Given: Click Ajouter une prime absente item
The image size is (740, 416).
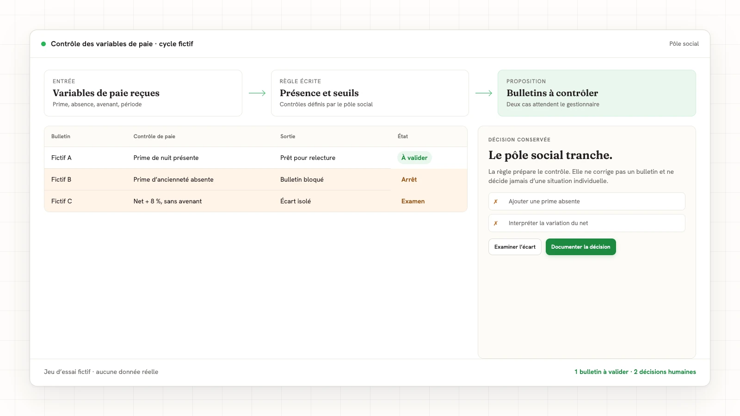Looking at the screenshot, I should point(586,202).
